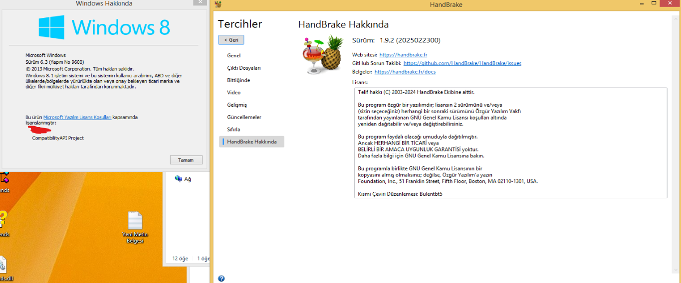The image size is (681, 283).
Task: Open the Genel preferences section
Action: tap(233, 55)
